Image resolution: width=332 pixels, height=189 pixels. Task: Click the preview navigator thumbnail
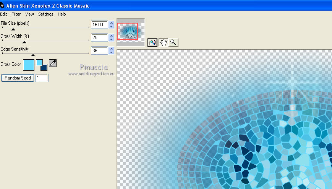tap(131, 32)
